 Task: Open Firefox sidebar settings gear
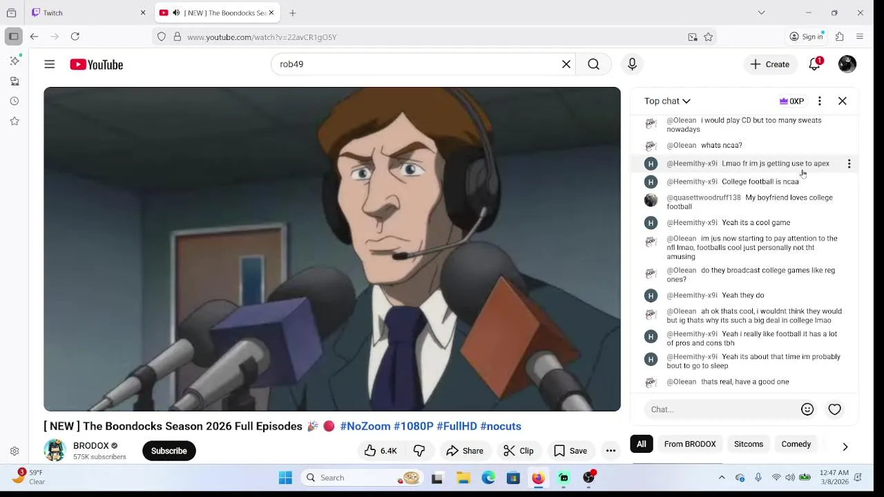(15, 451)
